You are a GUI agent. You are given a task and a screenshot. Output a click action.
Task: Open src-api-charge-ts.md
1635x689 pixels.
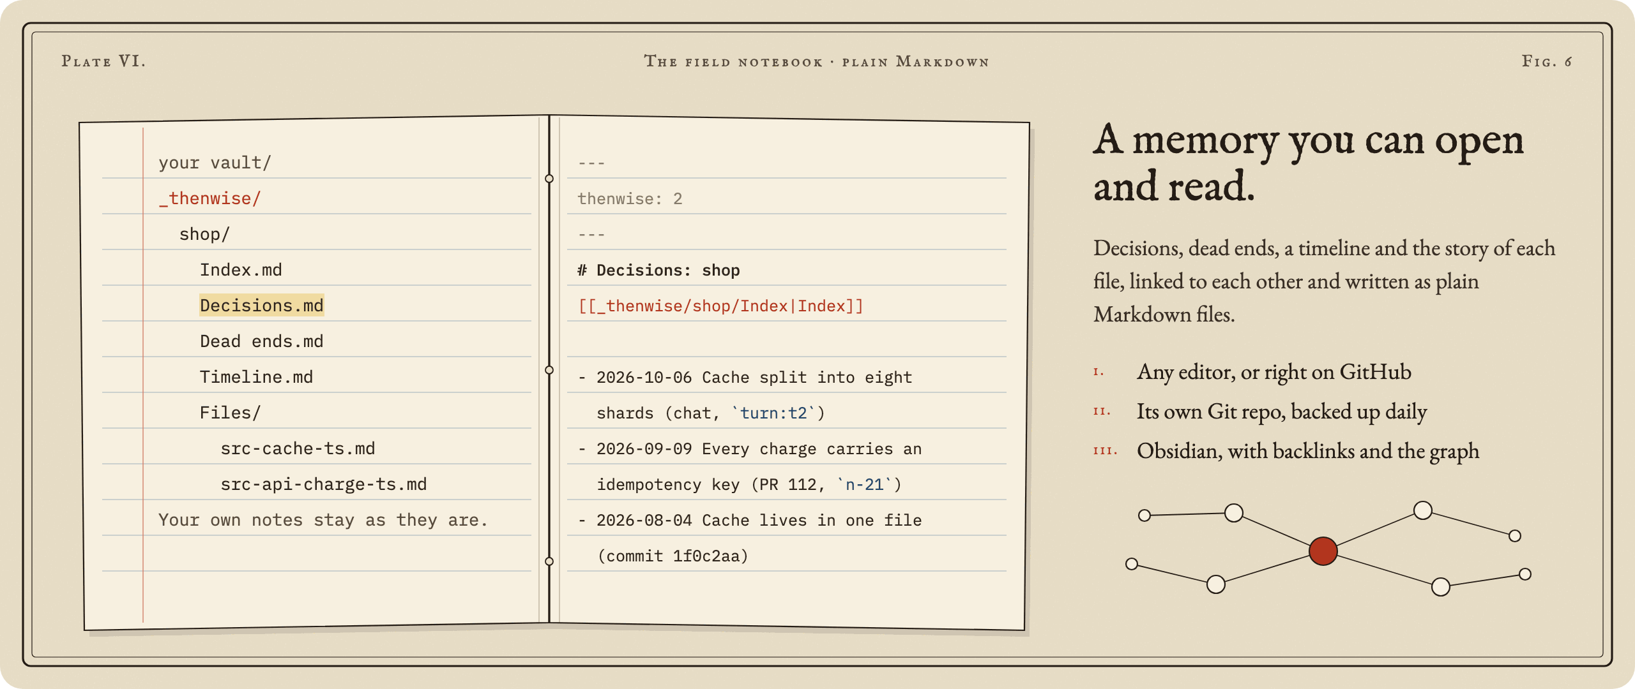[x=324, y=484]
